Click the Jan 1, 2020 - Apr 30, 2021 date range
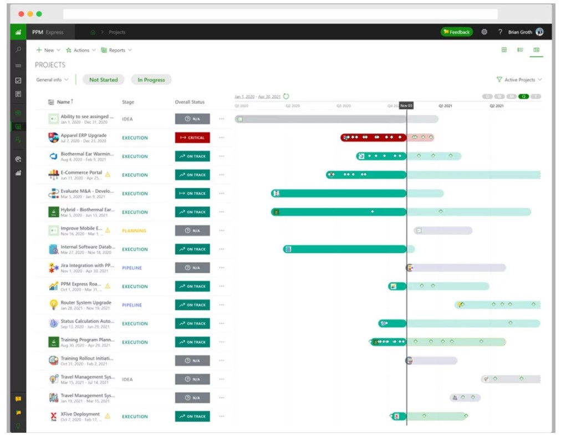This screenshot has height=439, width=561. [x=258, y=96]
